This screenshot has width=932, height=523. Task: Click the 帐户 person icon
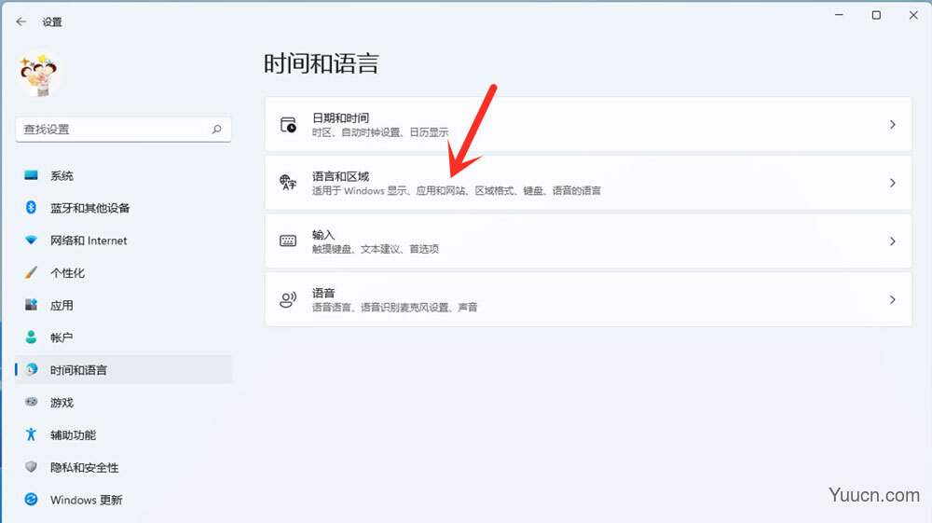(31, 337)
